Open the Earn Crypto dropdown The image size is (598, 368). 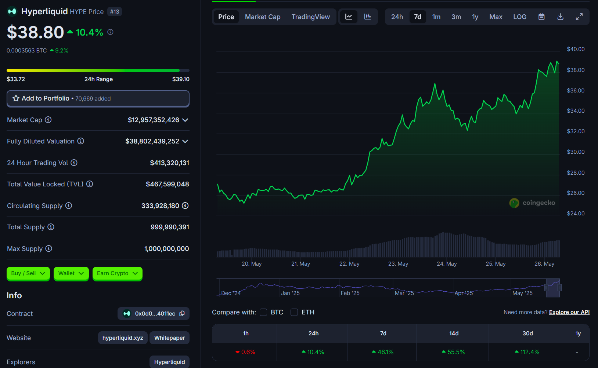117,273
